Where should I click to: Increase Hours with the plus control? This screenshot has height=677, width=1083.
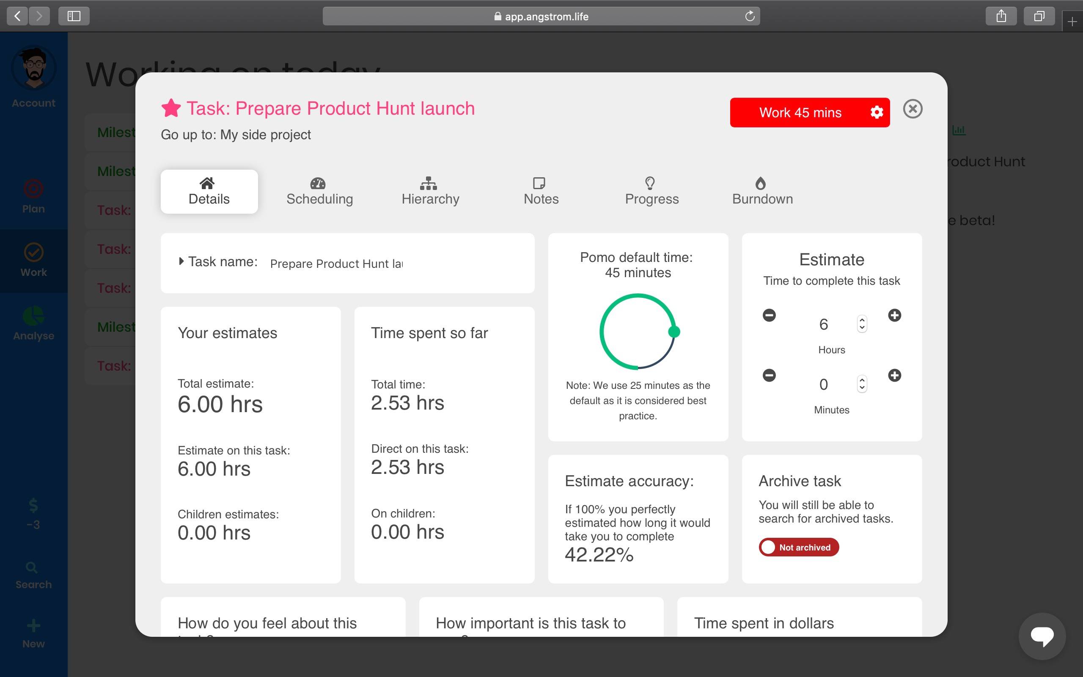tap(894, 315)
